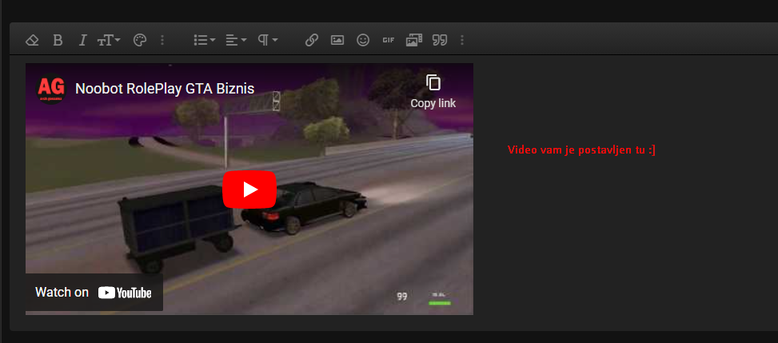Open the text alignment dropdown
778x343 pixels.
coord(236,40)
